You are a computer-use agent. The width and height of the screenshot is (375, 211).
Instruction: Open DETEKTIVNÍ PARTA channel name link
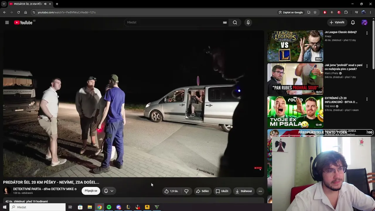tap(43, 189)
